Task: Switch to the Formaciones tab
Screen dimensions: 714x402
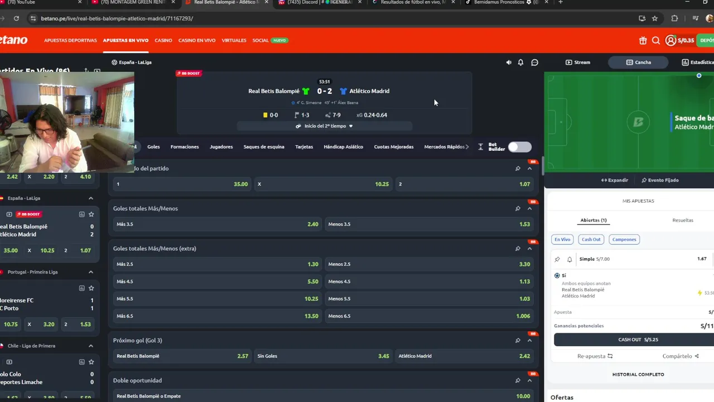Action: [185, 147]
